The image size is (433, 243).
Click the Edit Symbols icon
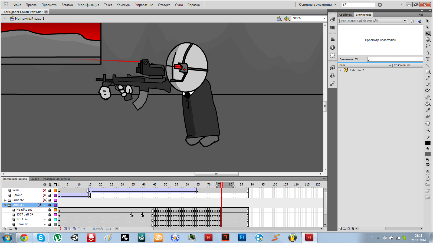coord(287,18)
